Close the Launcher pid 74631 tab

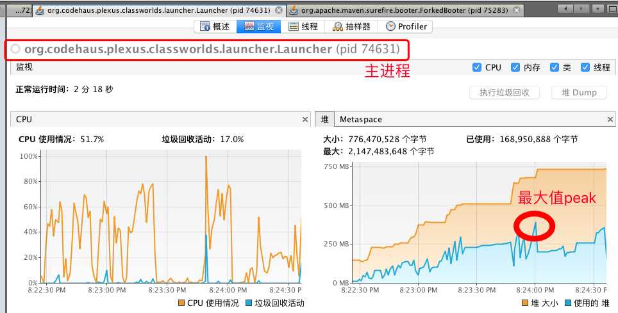click(279, 10)
